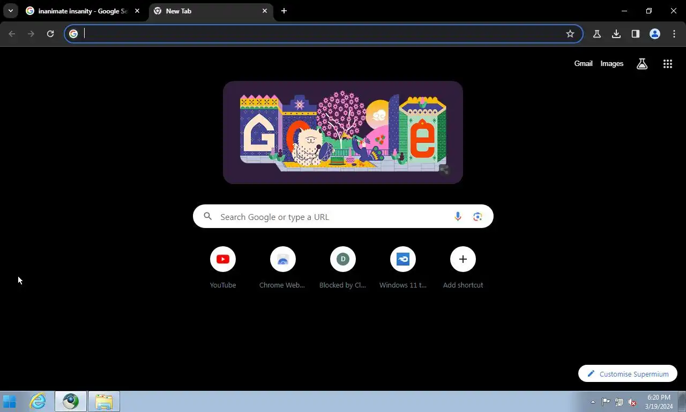Click the Google icon in the address bar
Screen dimensions: 686x412
(x=73, y=34)
